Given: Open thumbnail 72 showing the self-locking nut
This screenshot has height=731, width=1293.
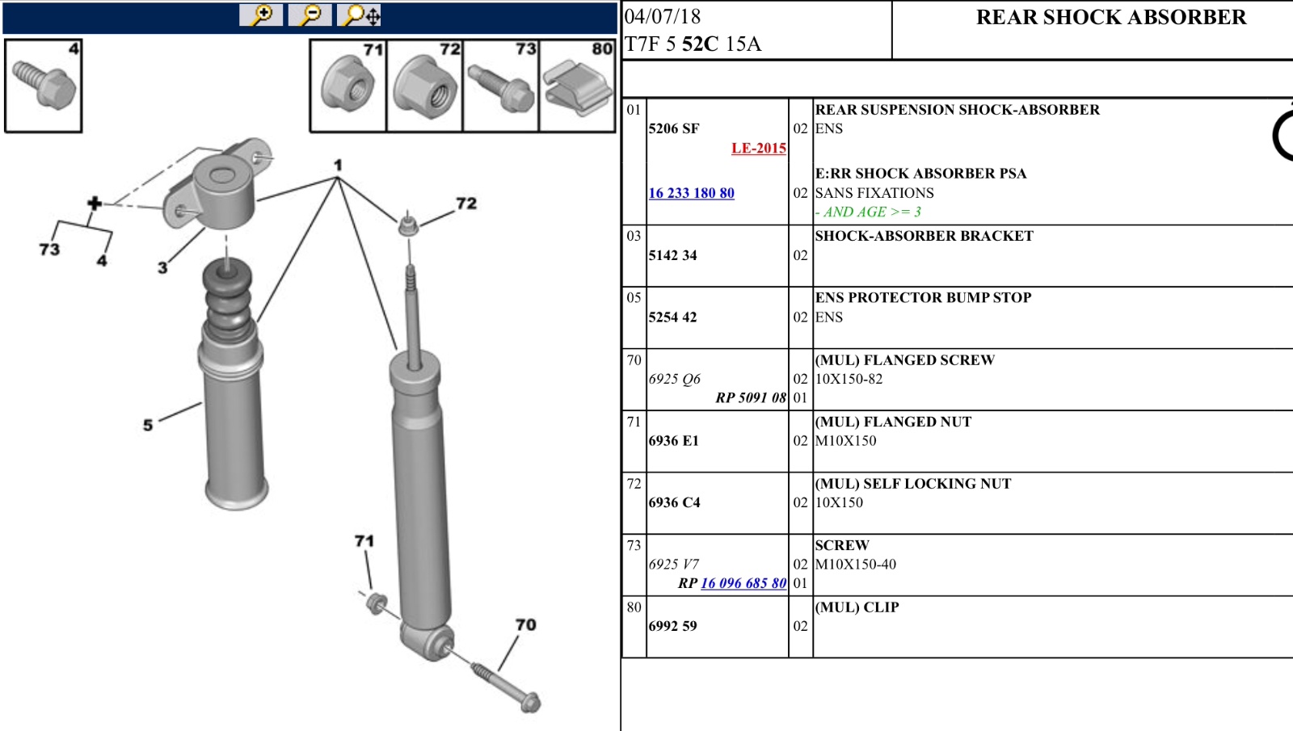Looking at the screenshot, I should 424,86.
